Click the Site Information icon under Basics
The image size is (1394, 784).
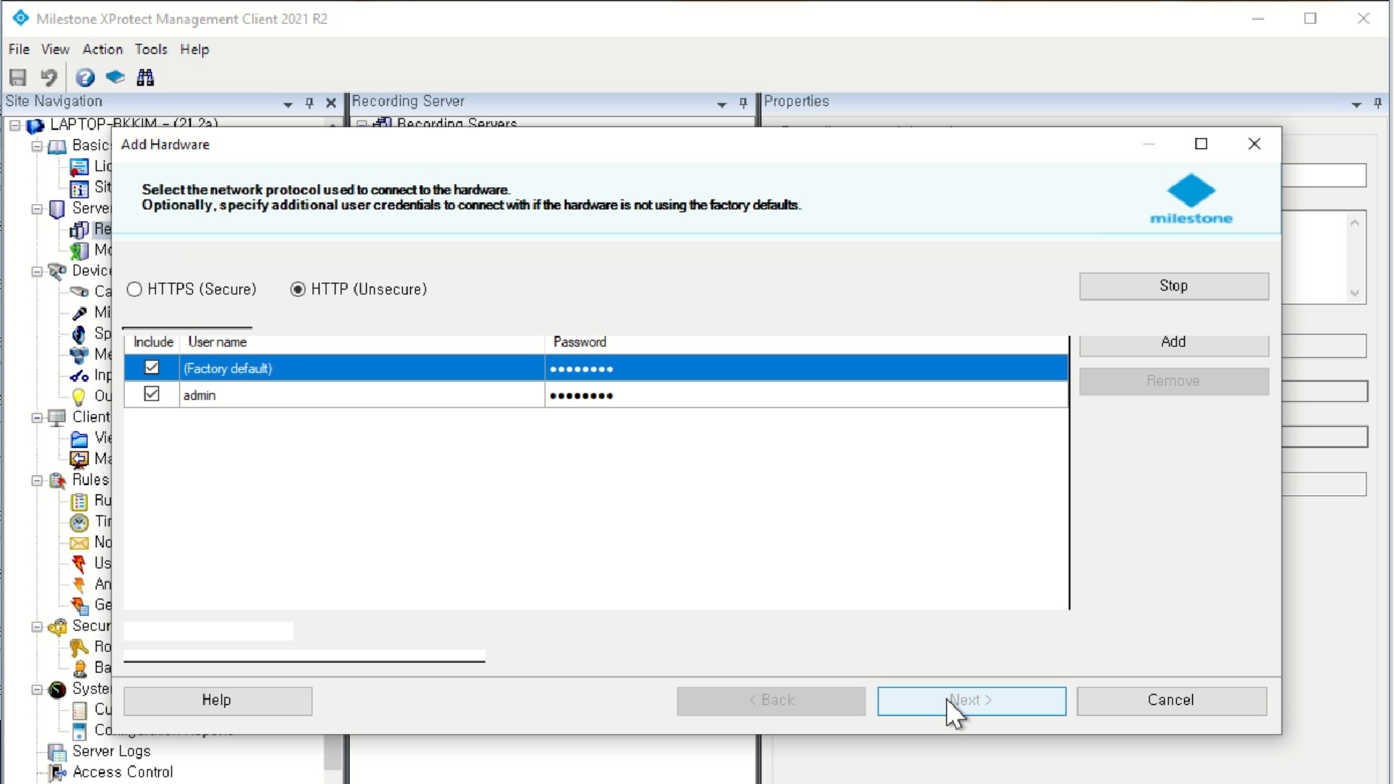click(79, 189)
